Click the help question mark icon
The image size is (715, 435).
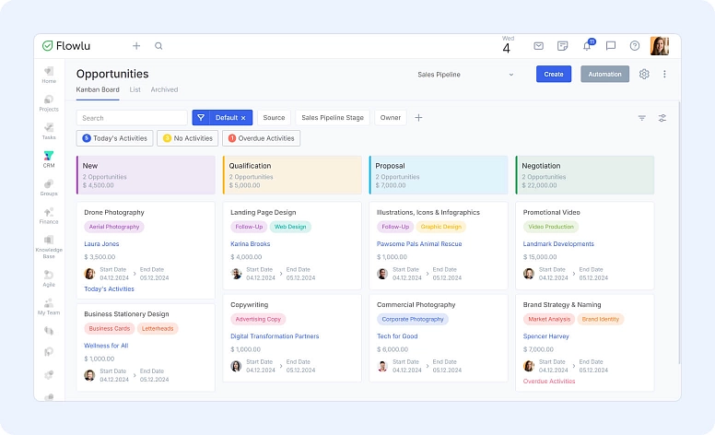(x=635, y=46)
